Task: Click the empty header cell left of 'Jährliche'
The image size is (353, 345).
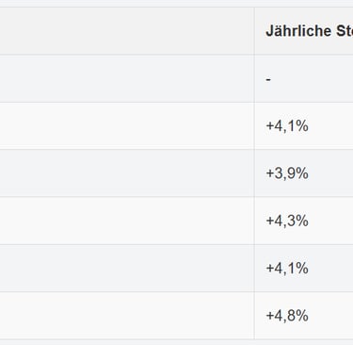Action: (x=127, y=31)
